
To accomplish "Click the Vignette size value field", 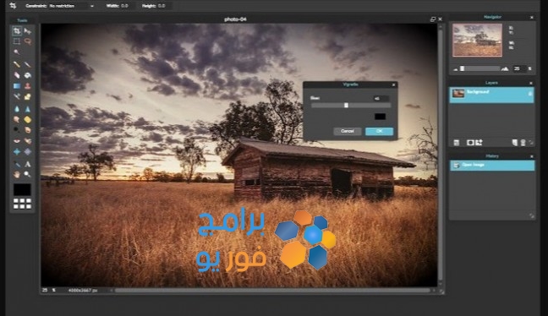I will [x=381, y=99].
